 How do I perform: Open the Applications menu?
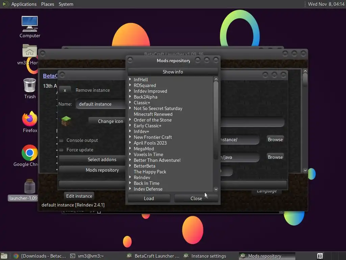click(24, 4)
